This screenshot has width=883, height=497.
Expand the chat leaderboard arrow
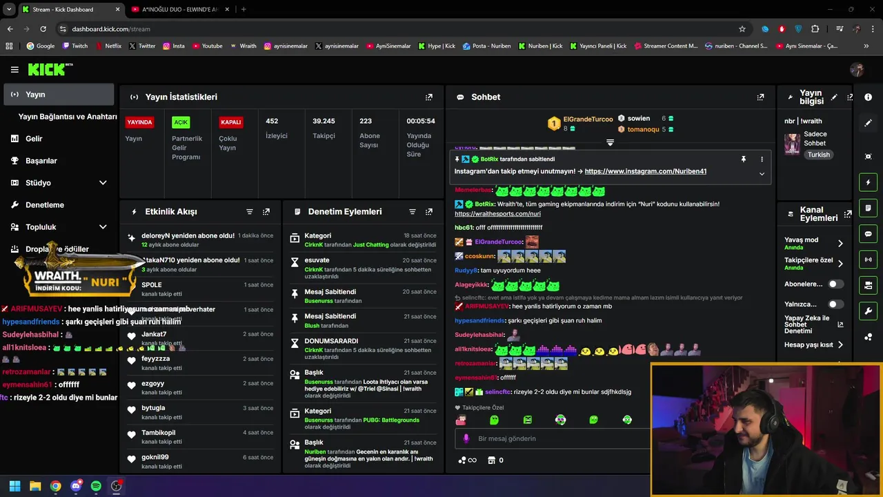(610, 142)
